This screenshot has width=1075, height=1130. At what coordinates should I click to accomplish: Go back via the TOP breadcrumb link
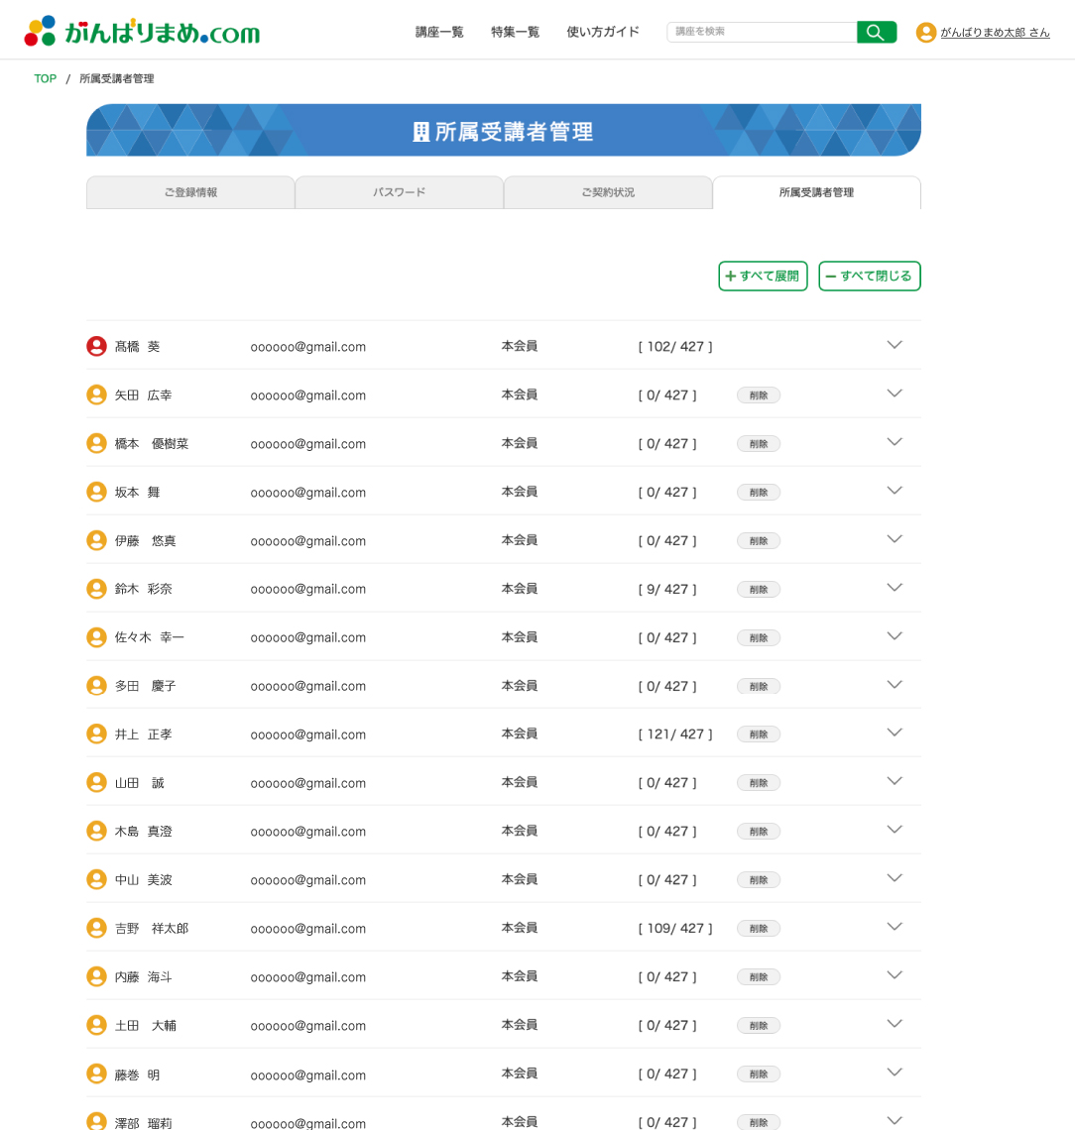[x=45, y=78]
